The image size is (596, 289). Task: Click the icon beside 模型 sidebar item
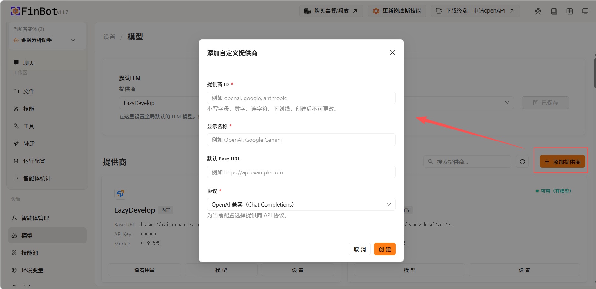(14, 235)
